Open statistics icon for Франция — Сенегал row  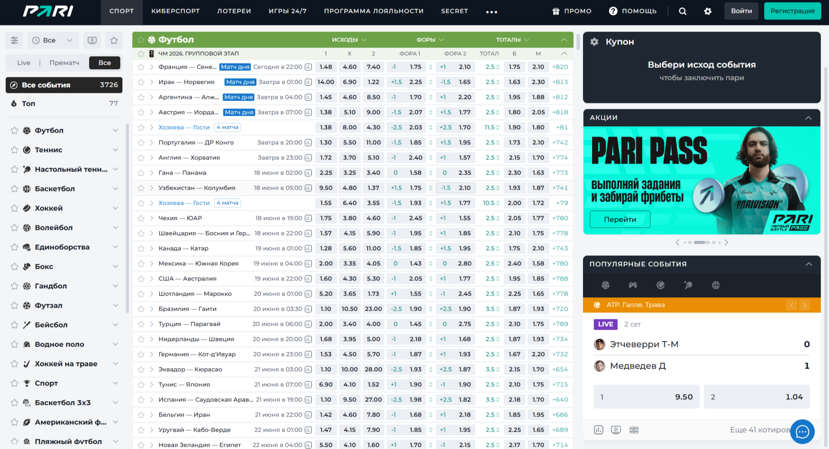tap(308, 67)
